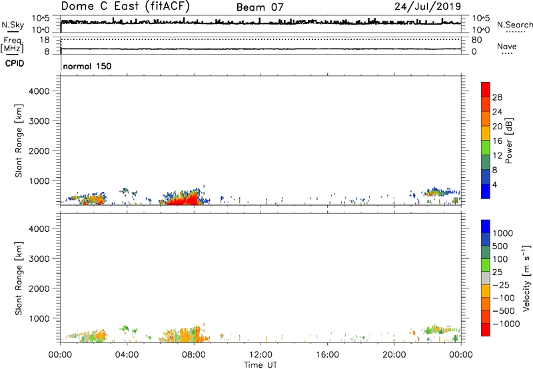Pick the gray velocity swatch between -25 and 25
Viewport: 533px width, 369px height.
[486, 278]
